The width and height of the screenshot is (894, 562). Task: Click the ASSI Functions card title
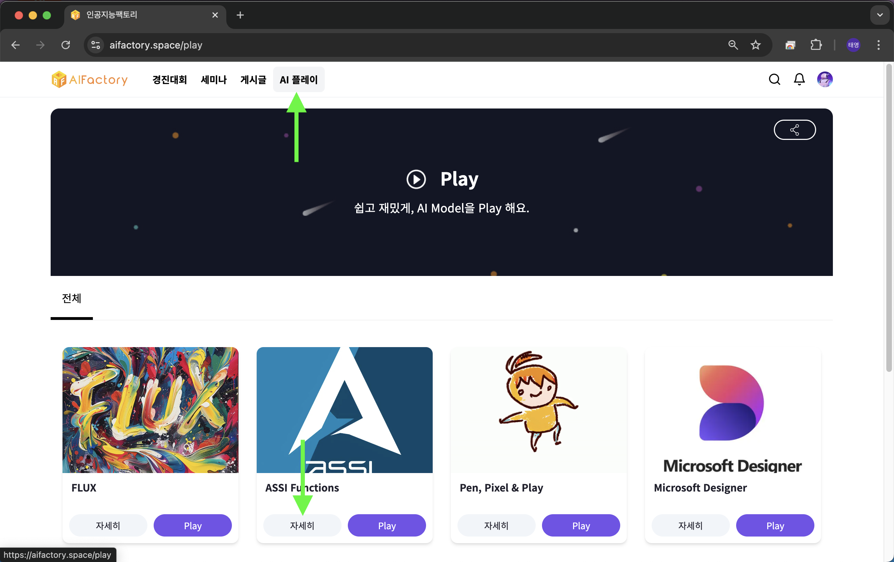click(302, 488)
